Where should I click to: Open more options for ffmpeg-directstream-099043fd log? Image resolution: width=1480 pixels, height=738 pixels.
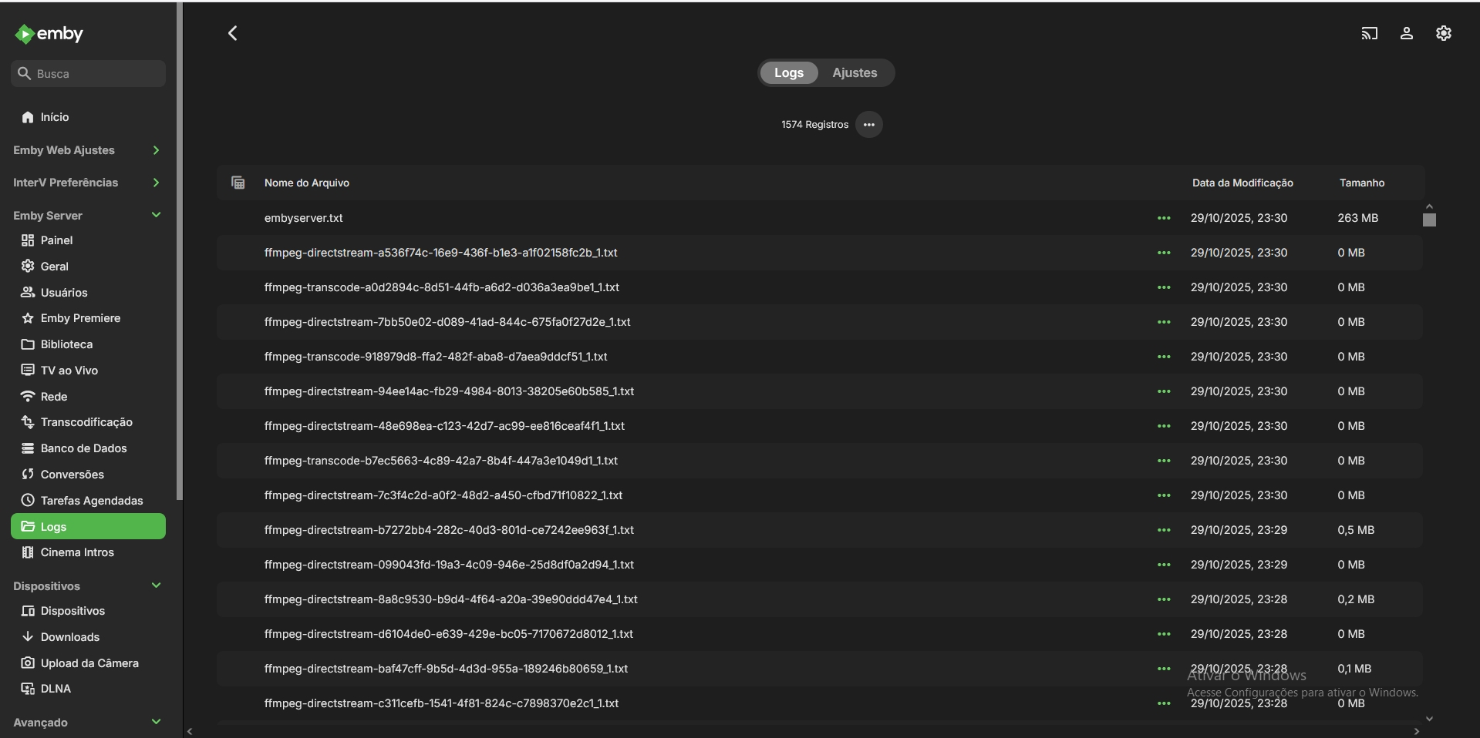1164,565
